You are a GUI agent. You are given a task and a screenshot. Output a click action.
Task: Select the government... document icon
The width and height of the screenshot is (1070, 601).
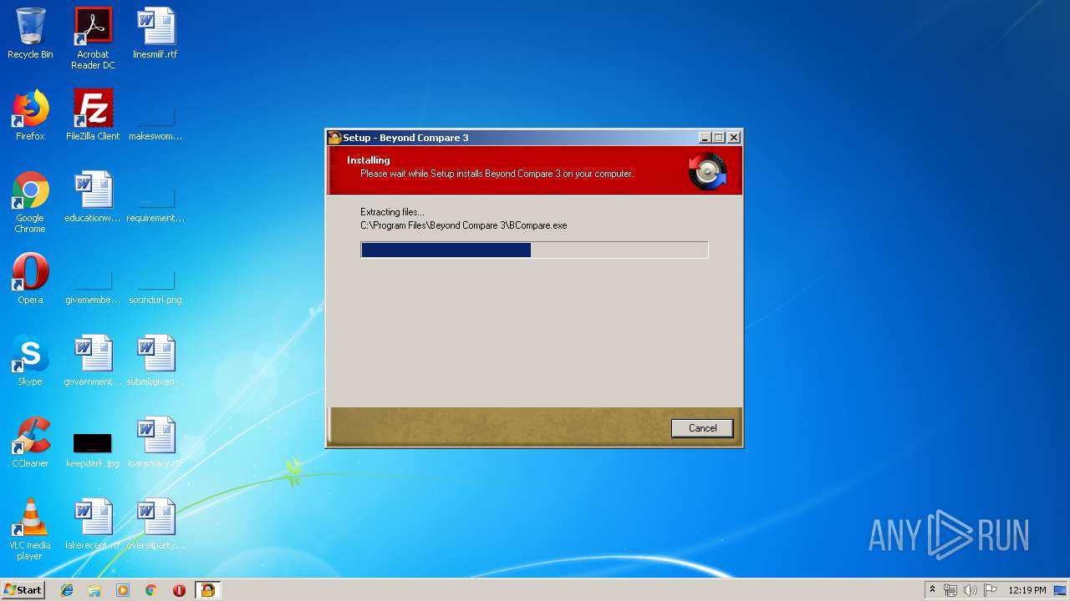[93, 361]
